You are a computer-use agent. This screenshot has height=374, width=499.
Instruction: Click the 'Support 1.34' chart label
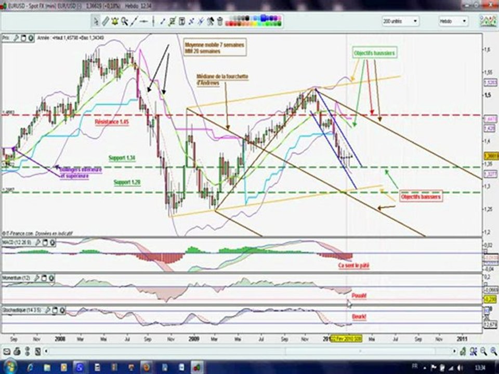(x=122, y=158)
